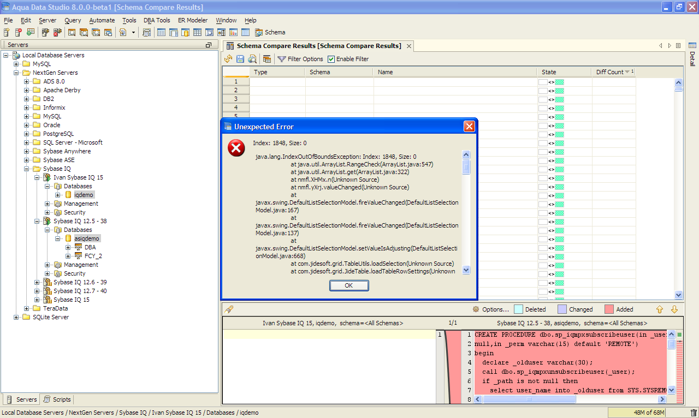
Task: Click OK in the Unexpected Error dialog
Action: pos(349,285)
